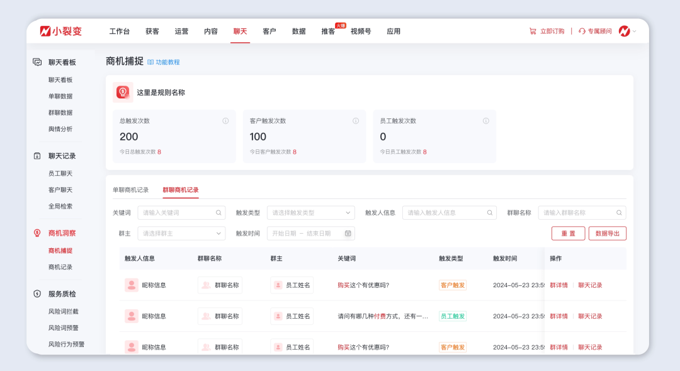Image resolution: width=680 pixels, height=371 pixels.
Task: Click the 数据导出 export button
Action: tap(607, 233)
